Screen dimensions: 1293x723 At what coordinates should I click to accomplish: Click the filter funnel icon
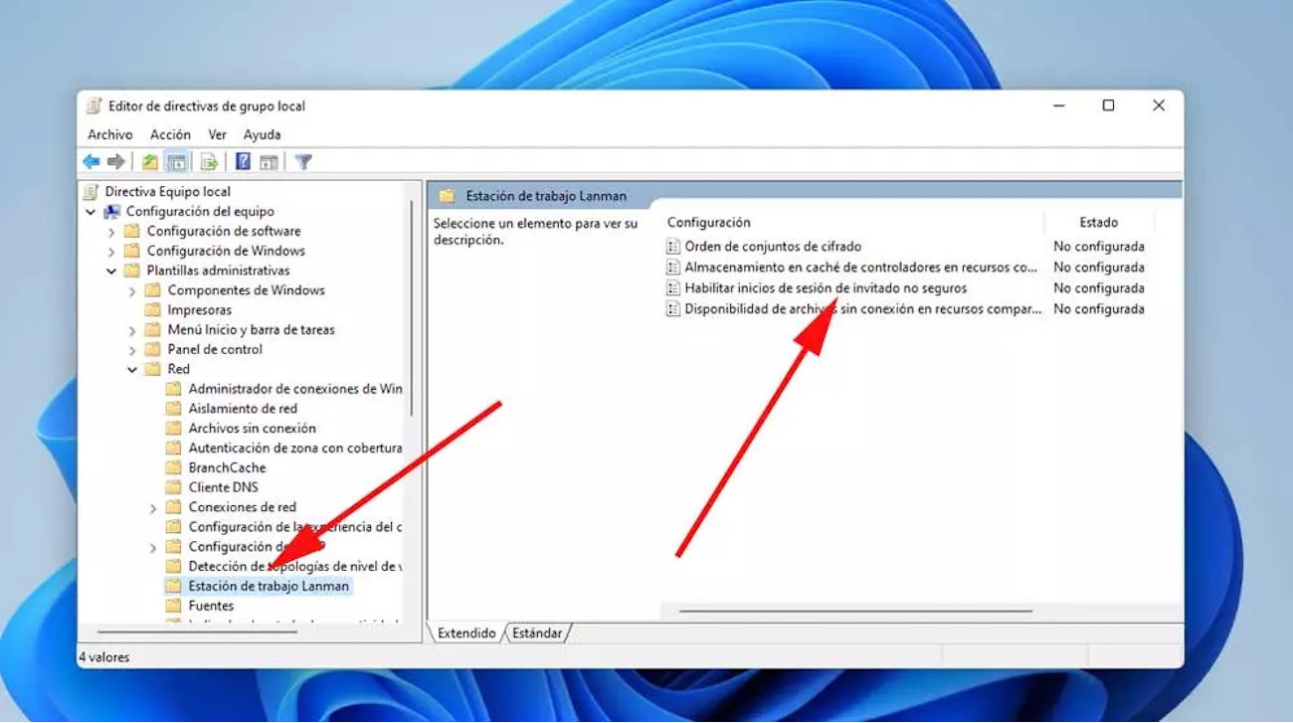click(x=303, y=161)
